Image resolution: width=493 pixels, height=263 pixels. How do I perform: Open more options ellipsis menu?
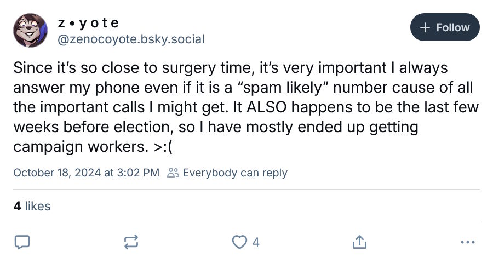tap(468, 242)
